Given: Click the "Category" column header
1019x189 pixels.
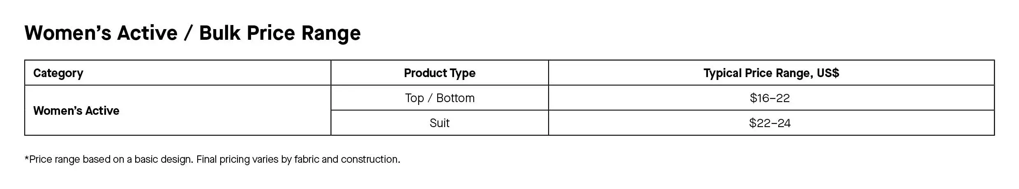Looking at the screenshot, I should coord(58,73).
